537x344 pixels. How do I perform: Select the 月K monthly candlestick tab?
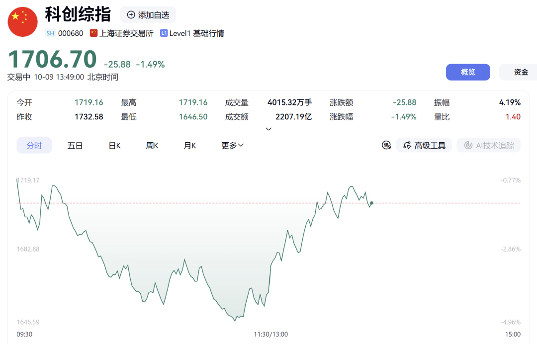pos(190,146)
